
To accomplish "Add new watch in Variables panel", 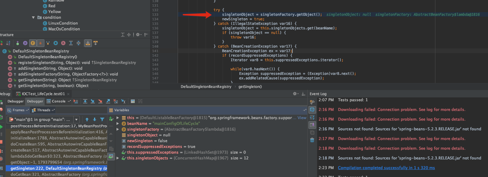I will 111,119.
